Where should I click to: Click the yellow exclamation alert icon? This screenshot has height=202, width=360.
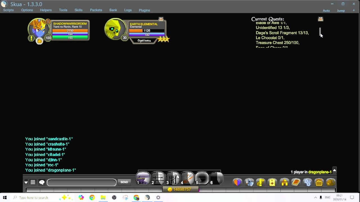(31, 38)
